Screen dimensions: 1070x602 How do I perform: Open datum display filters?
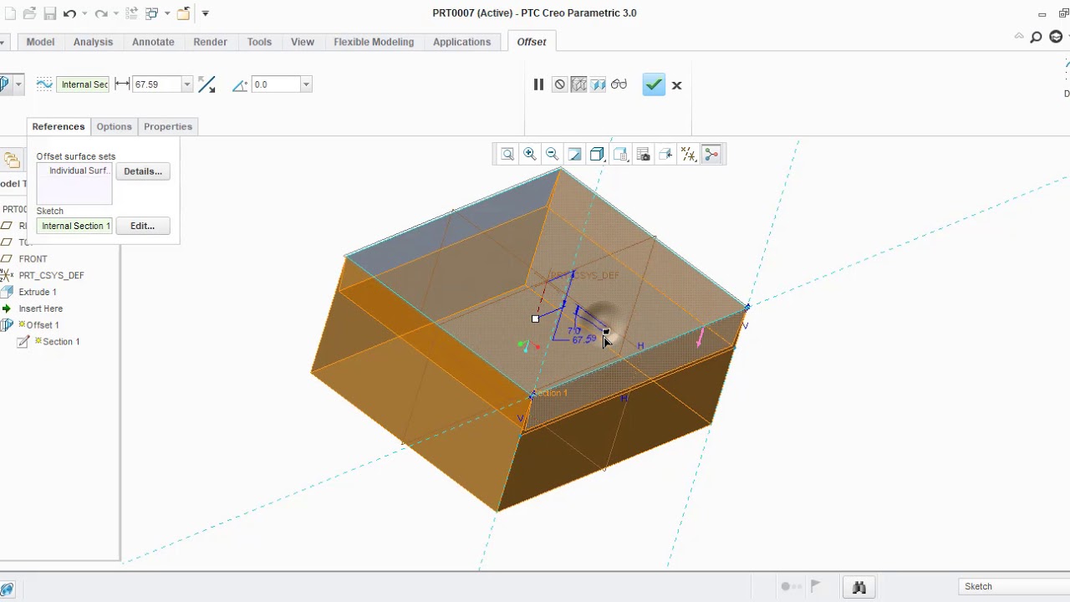[689, 154]
